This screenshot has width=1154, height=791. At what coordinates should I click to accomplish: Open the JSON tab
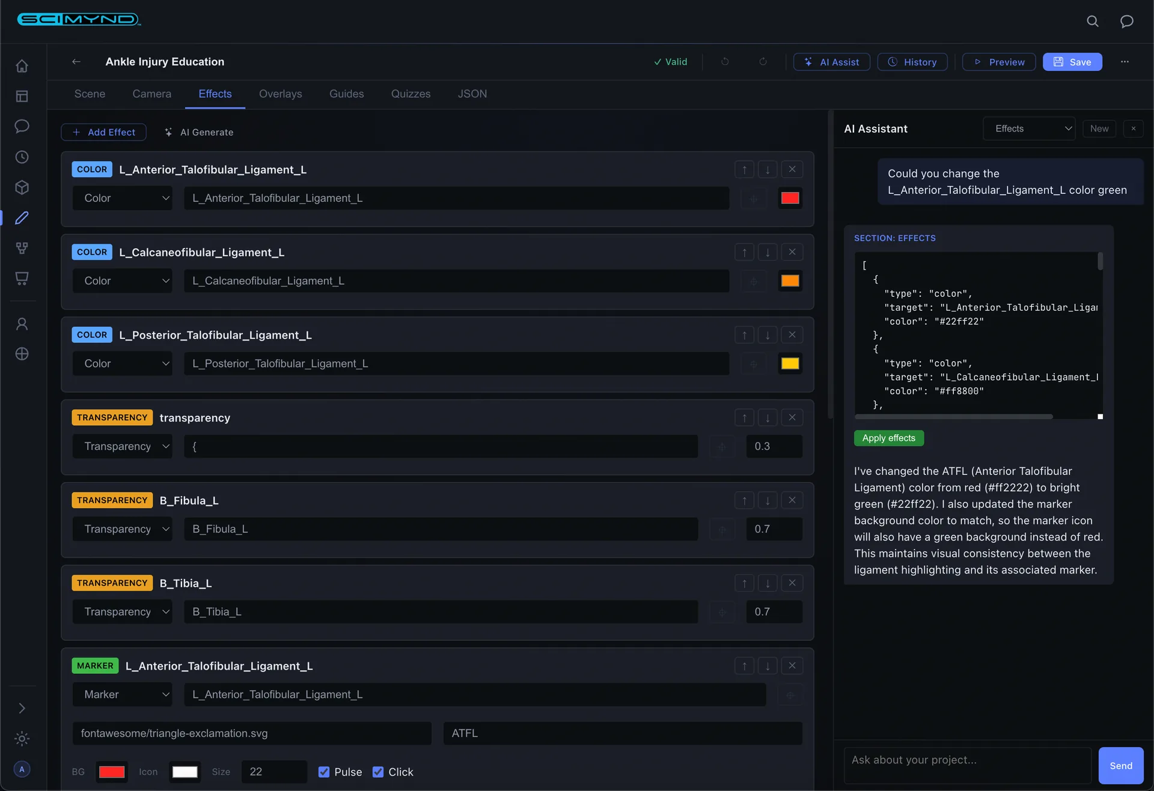pos(472,94)
